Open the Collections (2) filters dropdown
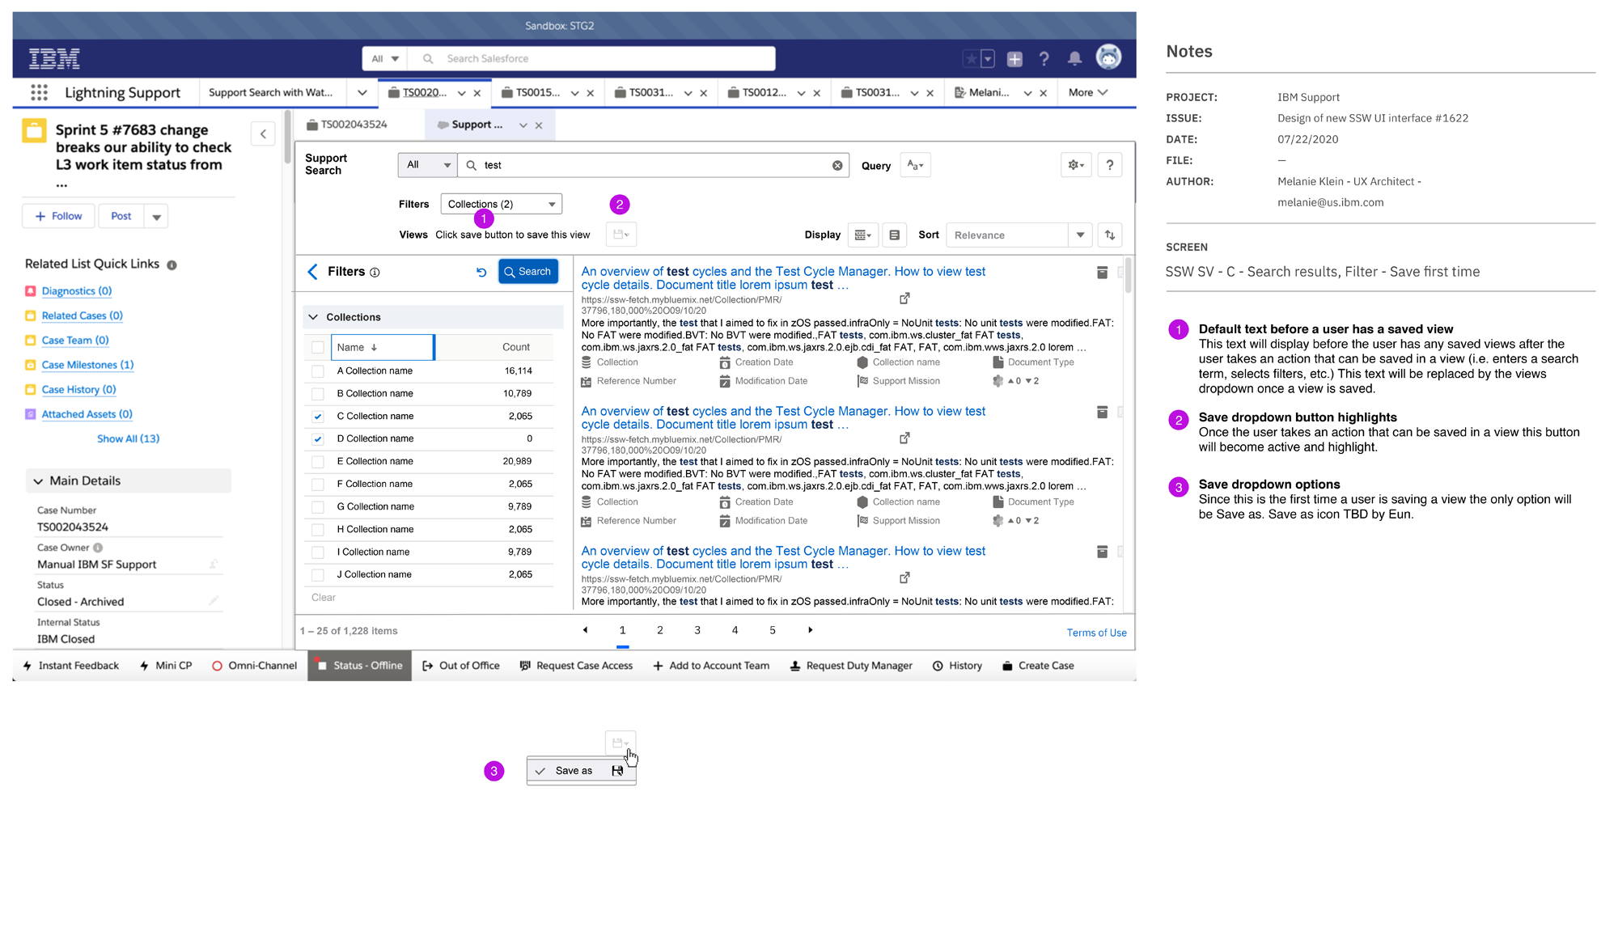 501,204
